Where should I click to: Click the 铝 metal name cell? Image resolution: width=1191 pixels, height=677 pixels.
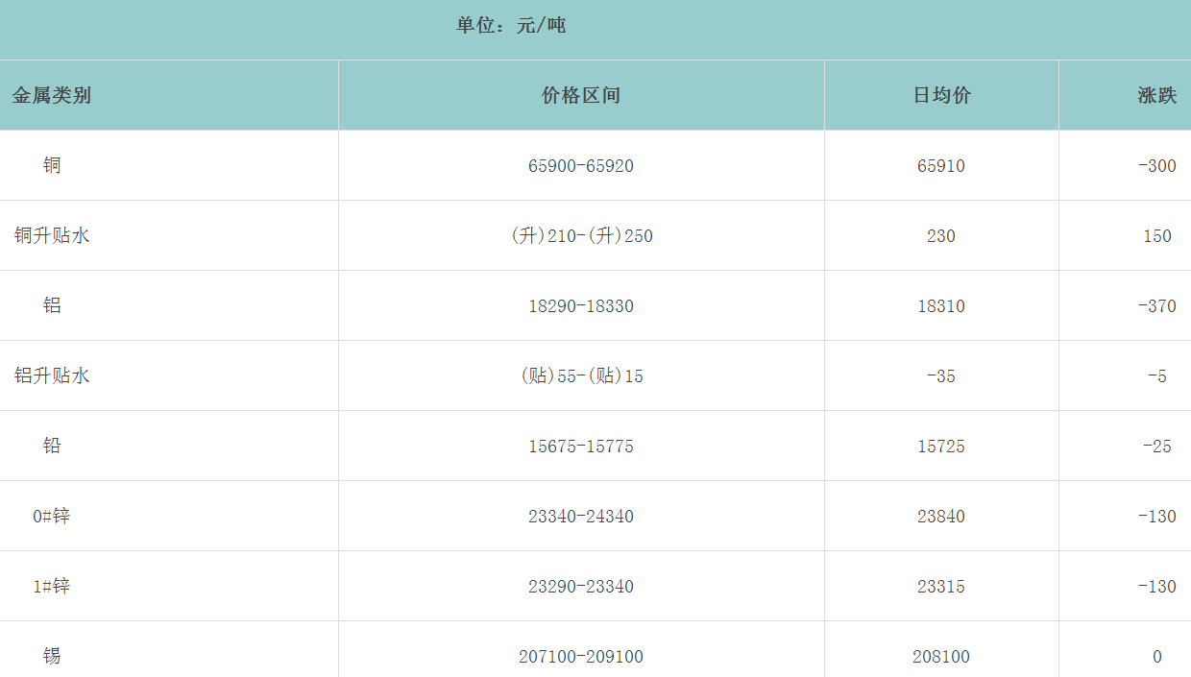coord(52,305)
